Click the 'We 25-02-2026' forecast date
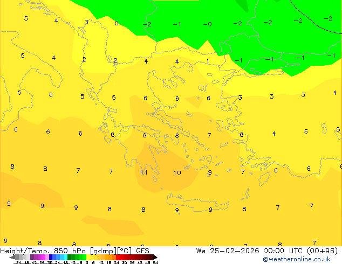Image resolution: width=342 pixels, height=264 pixels. click(228, 251)
